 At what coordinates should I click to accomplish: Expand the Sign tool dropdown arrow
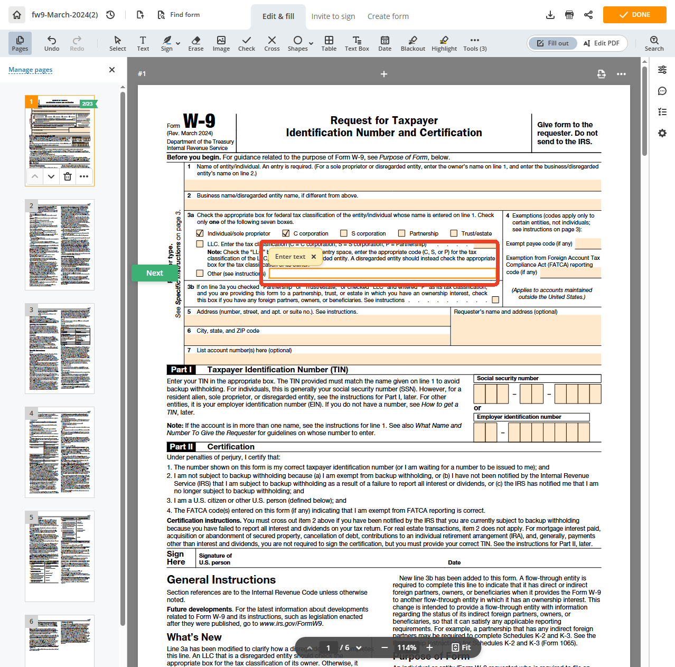click(x=179, y=43)
